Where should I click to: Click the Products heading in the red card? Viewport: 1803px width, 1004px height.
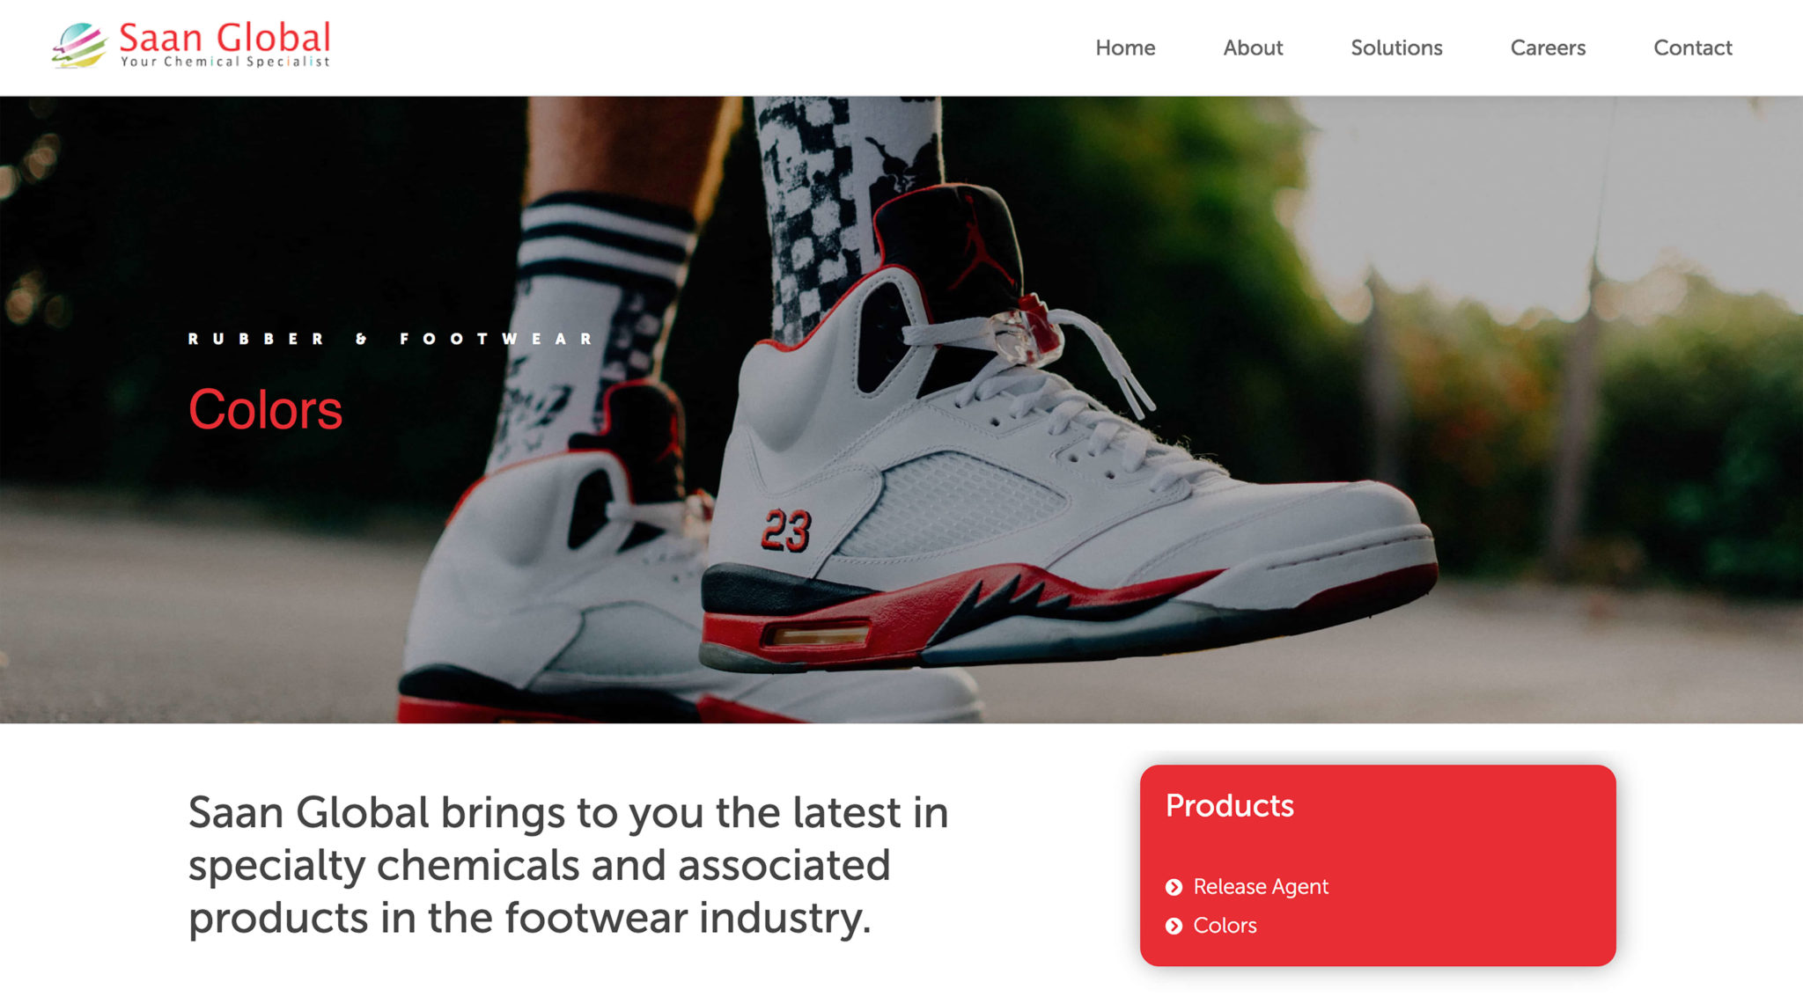pos(1229,806)
